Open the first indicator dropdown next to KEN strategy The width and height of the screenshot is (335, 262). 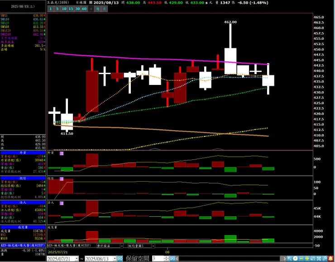122,246
